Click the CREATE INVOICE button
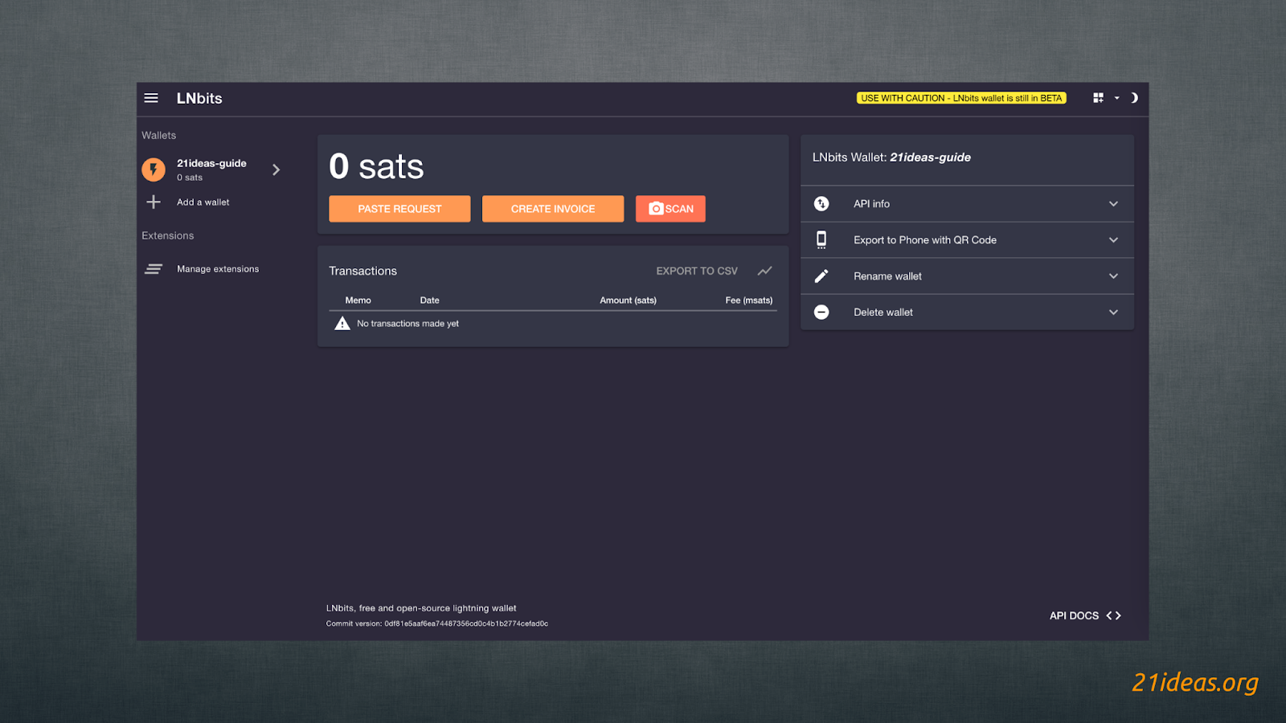Viewport: 1286px width, 723px height. pyautogui.click(x=553, y=209)
